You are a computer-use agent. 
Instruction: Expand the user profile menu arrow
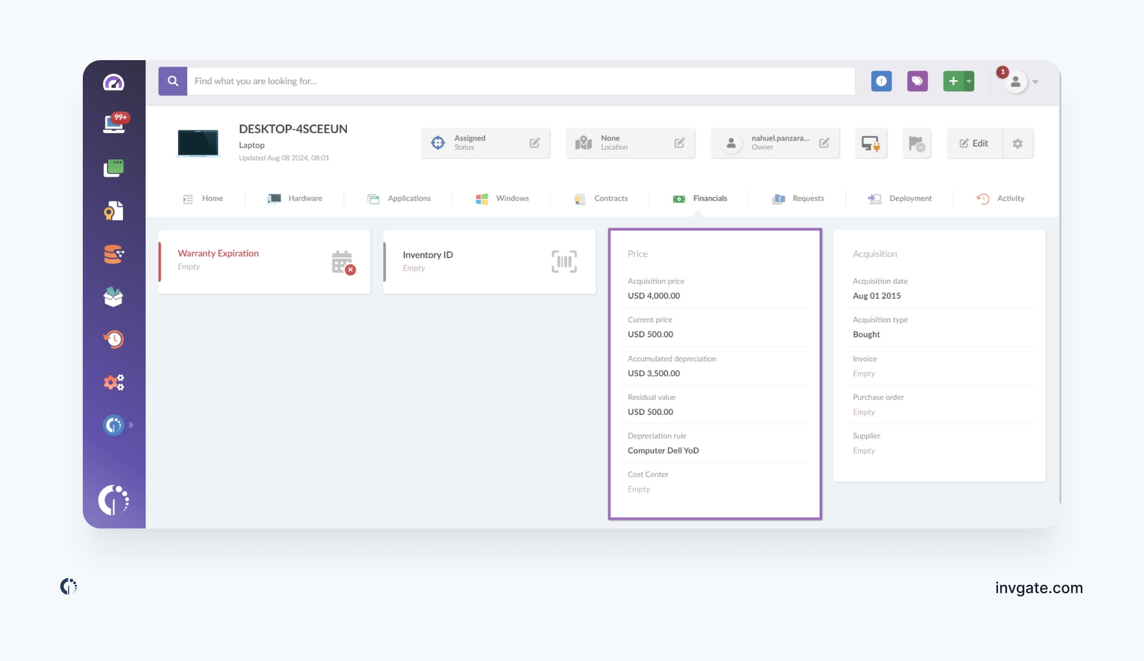coord(1035,82)
